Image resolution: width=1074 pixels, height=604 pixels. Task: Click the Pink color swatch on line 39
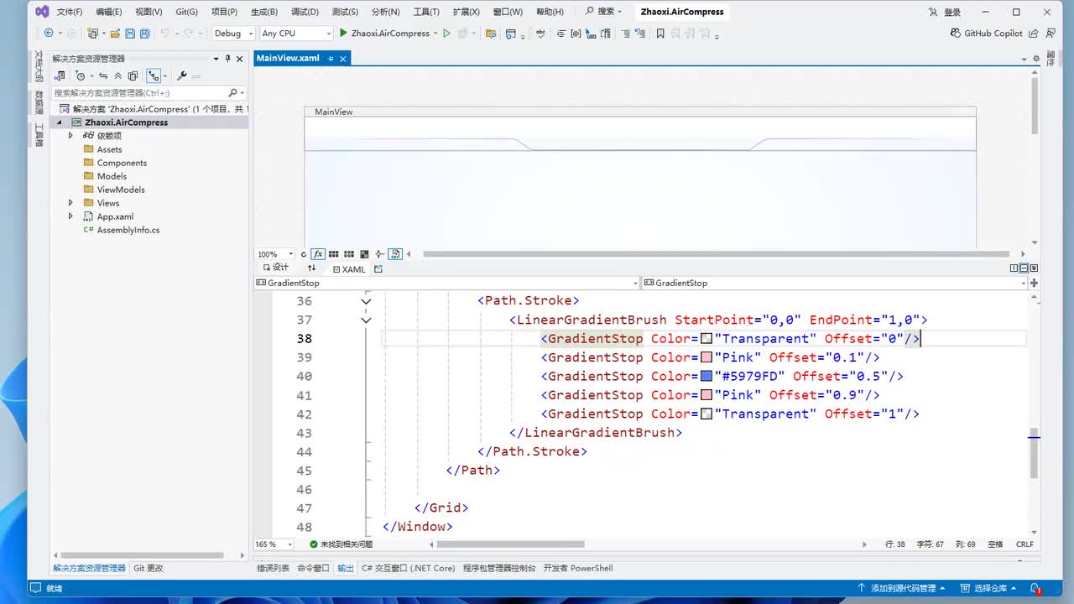pos(706,357)
